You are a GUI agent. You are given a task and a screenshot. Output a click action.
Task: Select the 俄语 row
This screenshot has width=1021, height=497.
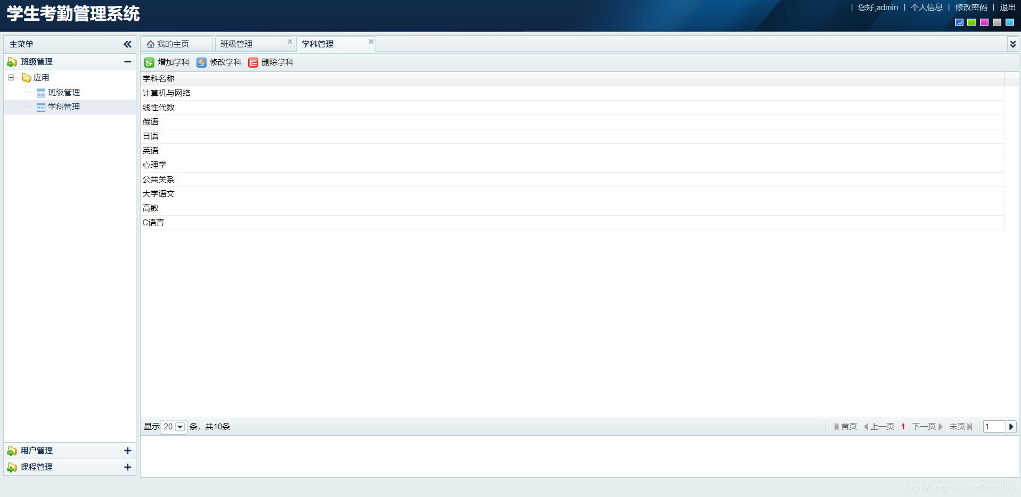click(x=573, y=122)
